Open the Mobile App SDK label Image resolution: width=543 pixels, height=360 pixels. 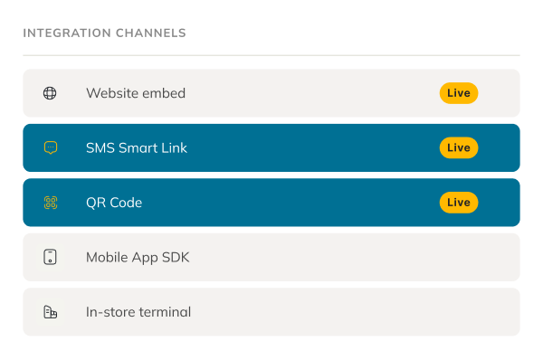click(x=138, y=258)
